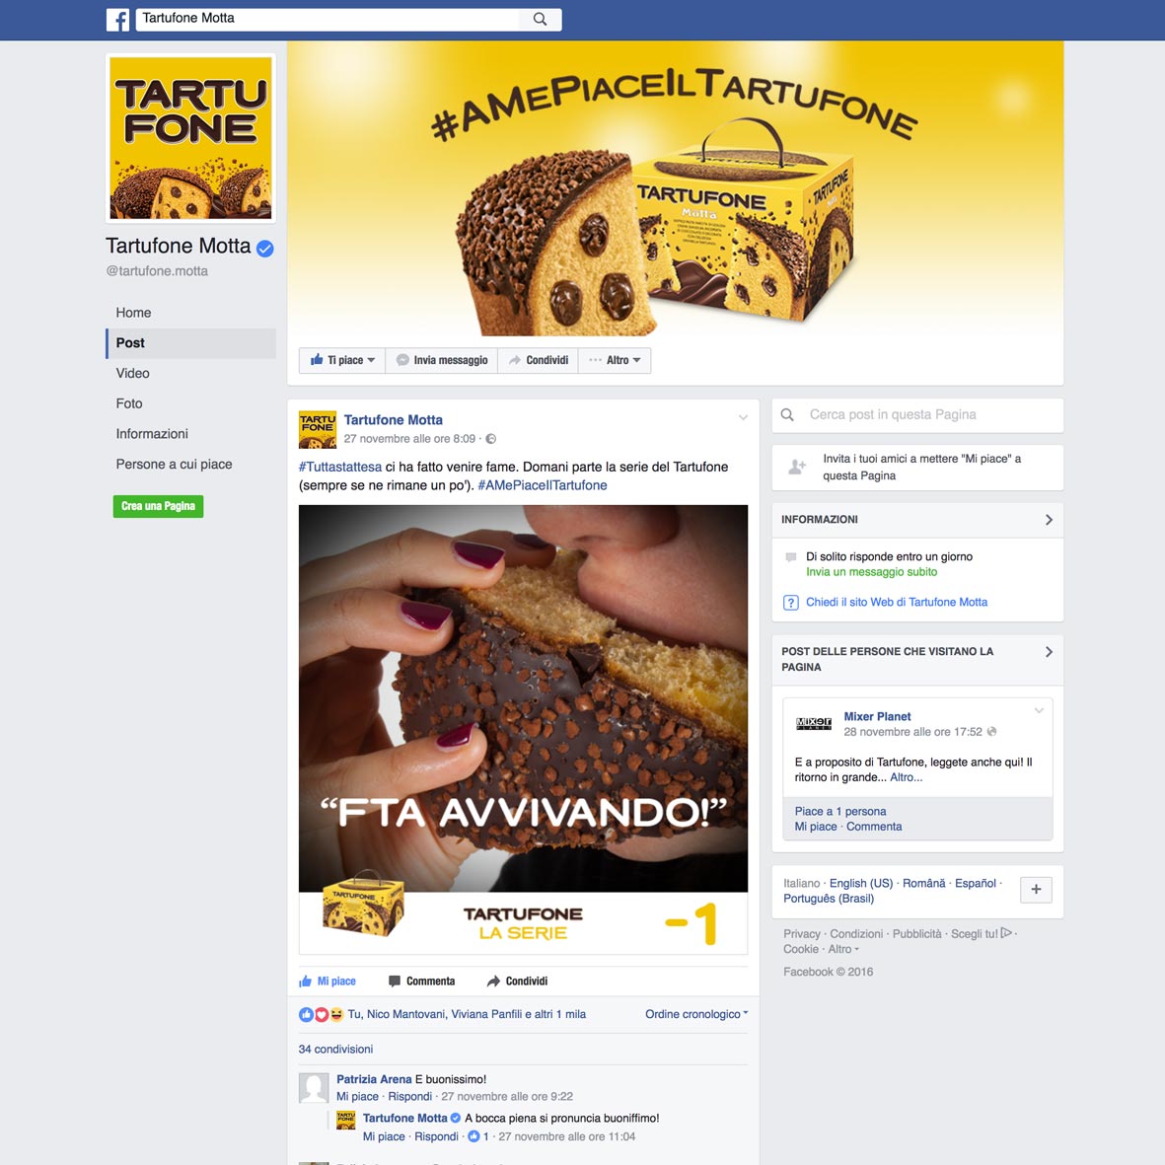Click the Cerca post in questa Pagina field
The width and height of the screenshot is (1165, 1165).
click(917, 415)
